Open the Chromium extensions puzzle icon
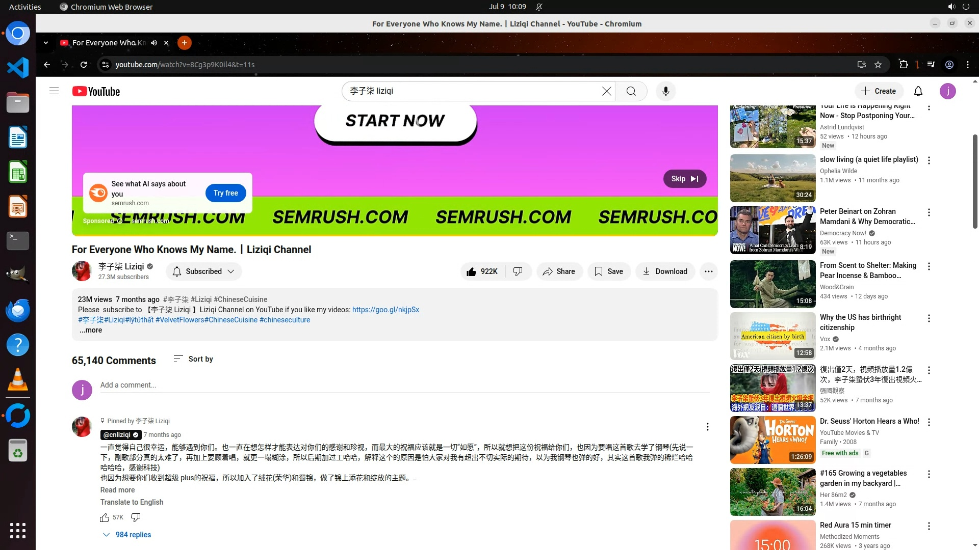The height and width of the screenshot is (550, 979). coord(904,65)
